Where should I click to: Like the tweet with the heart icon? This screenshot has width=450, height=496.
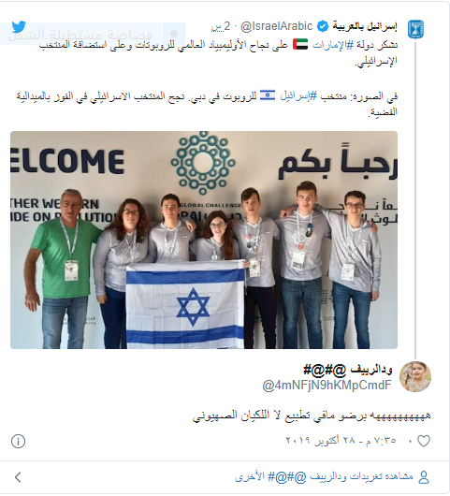[x=424, y=441]
